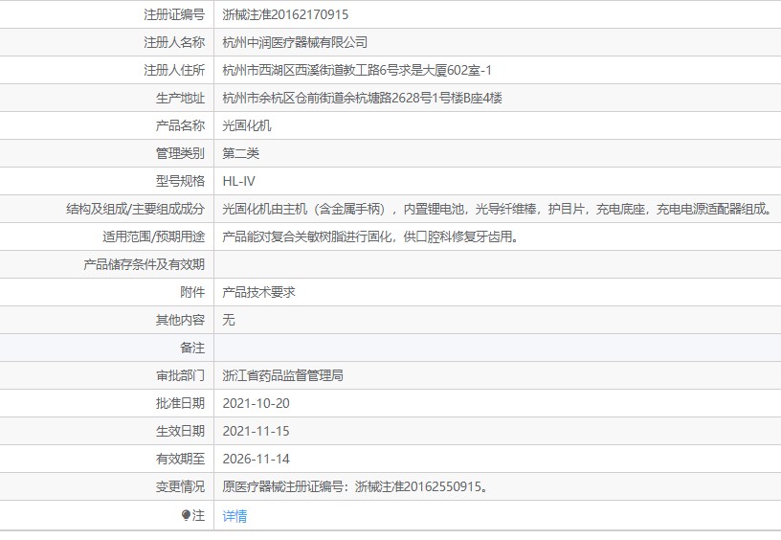This screenshot has height=540, width=781.
Task: Click change record mentioning 浙械注准20162550915
Action: pyautogui.click(x=355, y=486)
